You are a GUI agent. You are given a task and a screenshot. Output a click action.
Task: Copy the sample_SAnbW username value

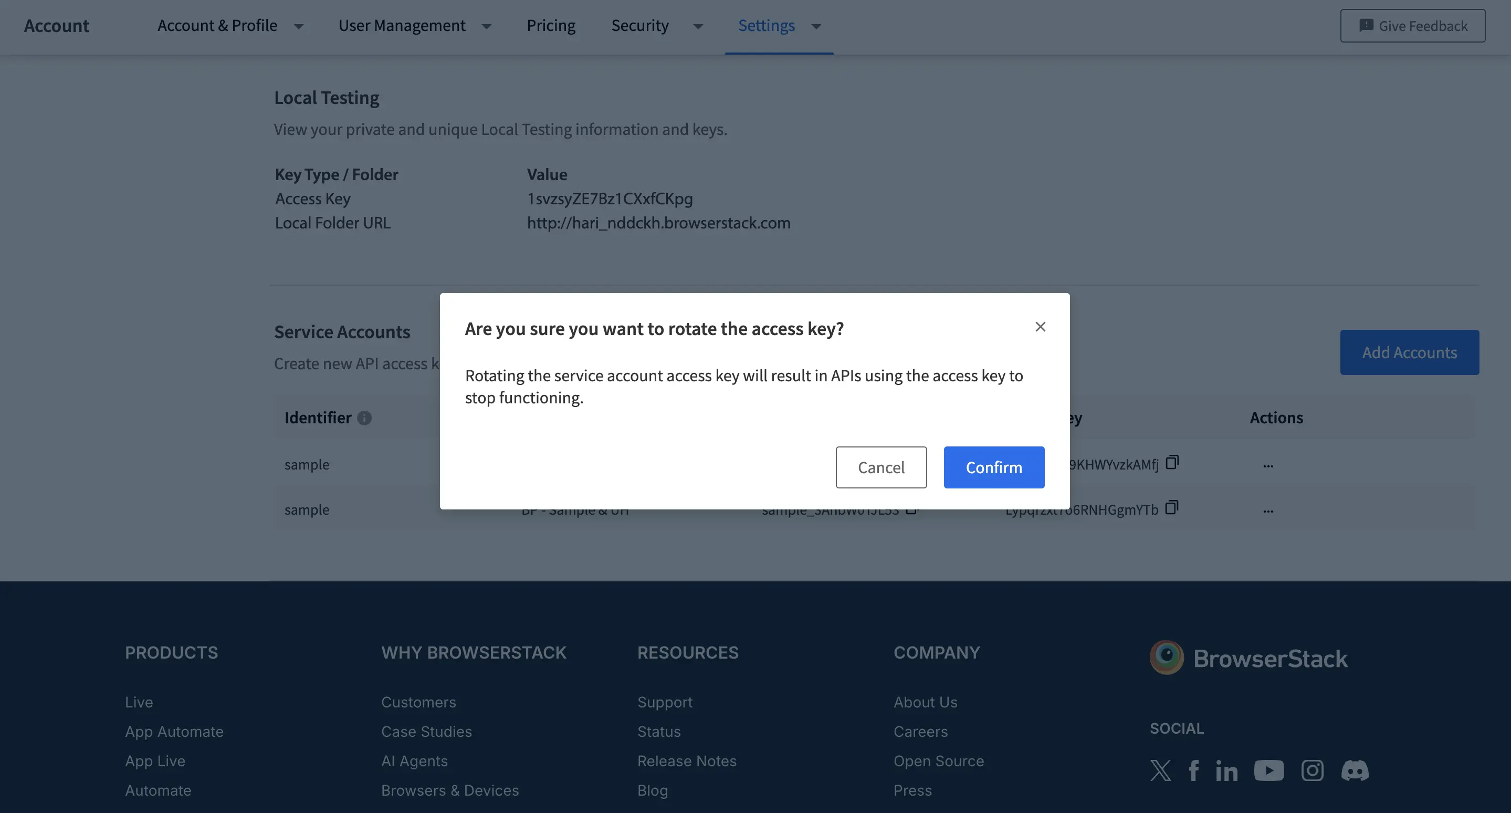pos(911,510)
